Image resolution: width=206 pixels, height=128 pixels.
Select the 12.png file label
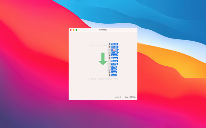tap(114, 55)
